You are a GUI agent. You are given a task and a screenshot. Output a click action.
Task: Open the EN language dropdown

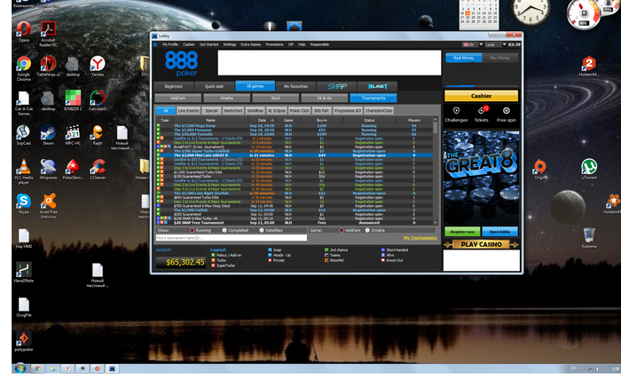[473, 44]
